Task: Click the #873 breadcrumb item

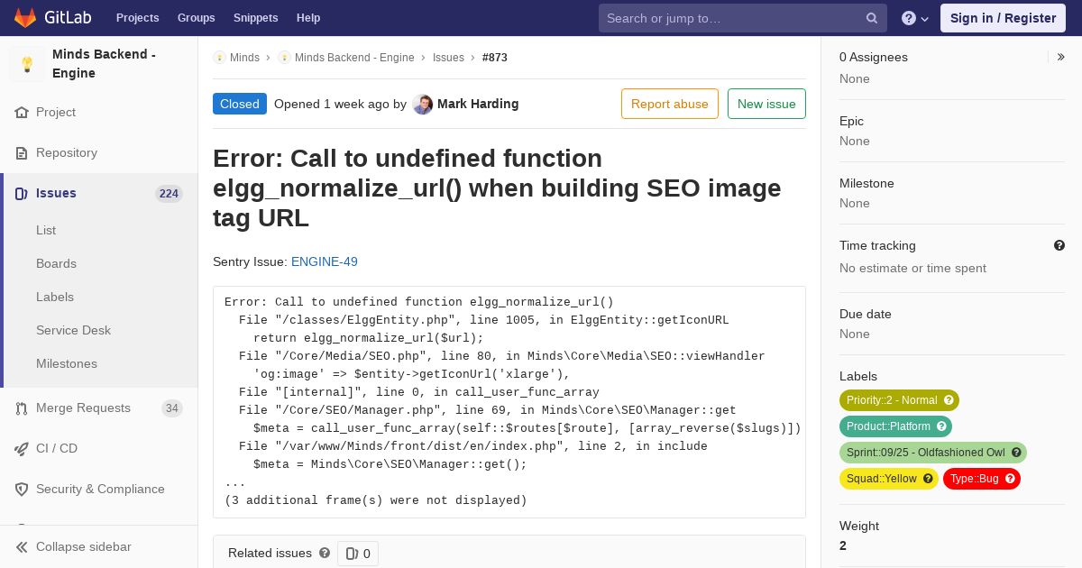Action: [495, 58]
